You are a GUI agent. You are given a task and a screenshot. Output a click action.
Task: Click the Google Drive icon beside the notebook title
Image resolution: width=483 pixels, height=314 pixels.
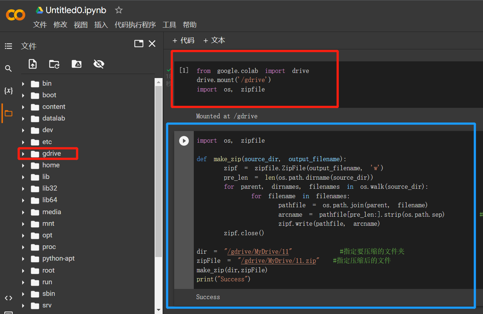coord(40,11)
